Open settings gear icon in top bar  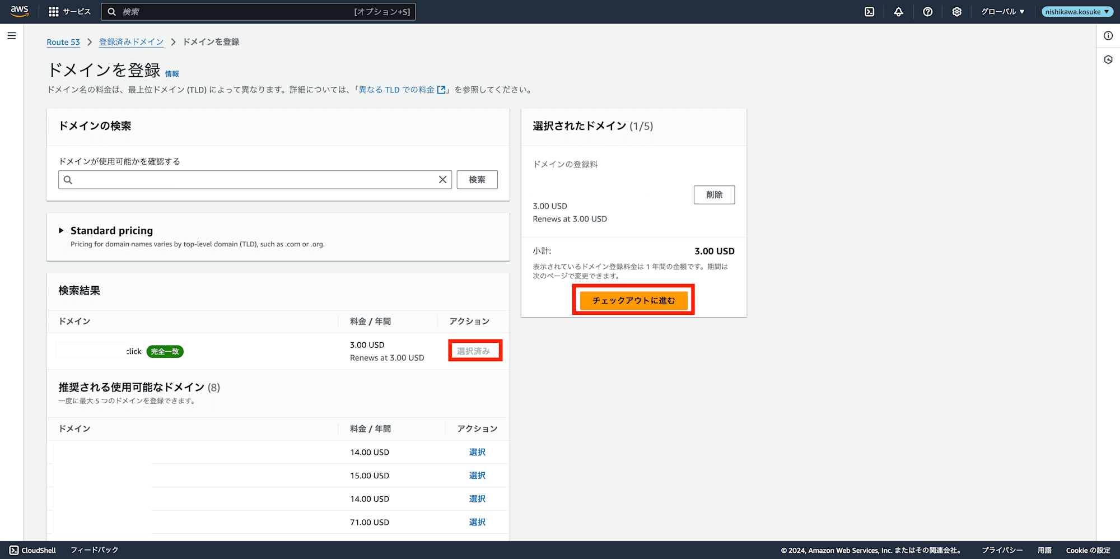pyautogui.click(x=956, y=12)
